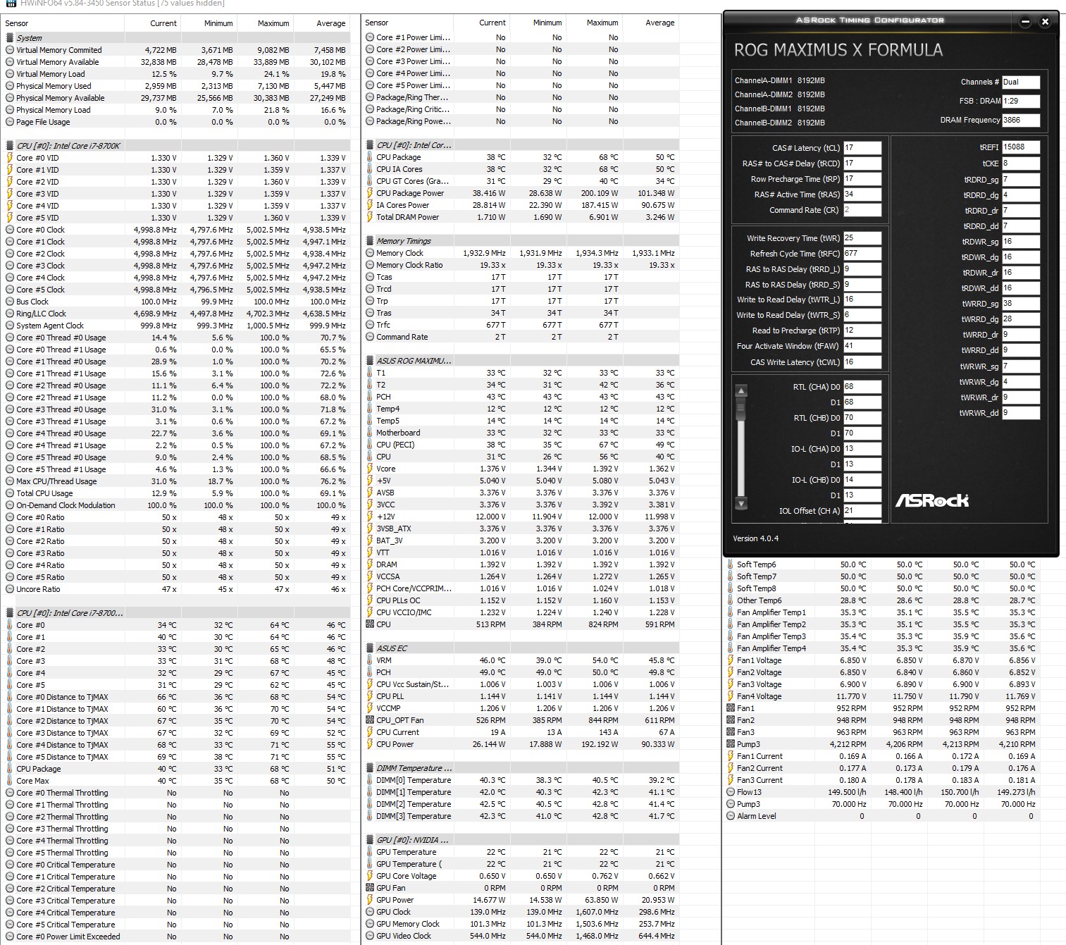Click the Current header in the System sensor panel
This screenshot has width=1066, height=945.
click(163, 23)
